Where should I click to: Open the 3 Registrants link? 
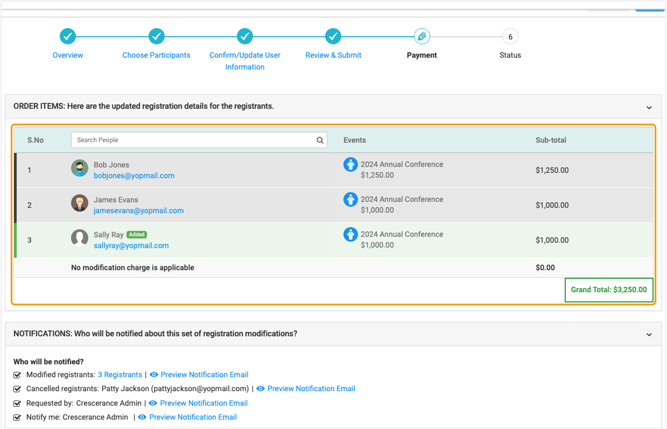tap(120, 375)
